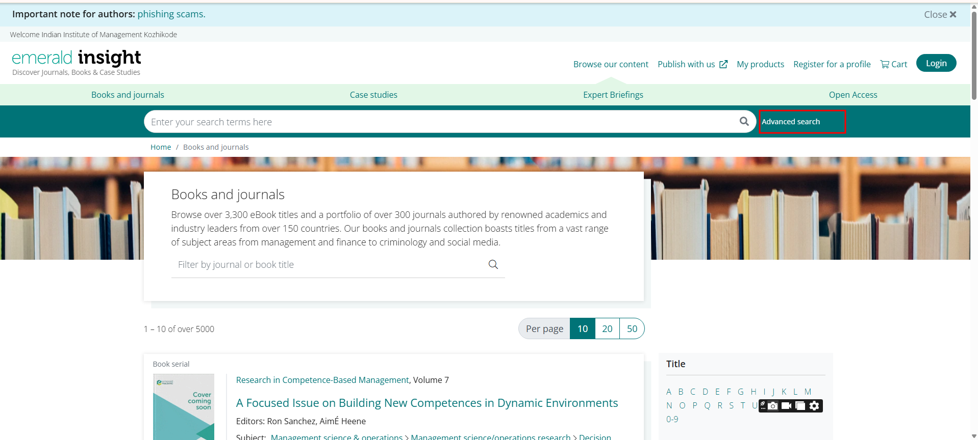Click the Filter by journal or book title field

[327, 265]
